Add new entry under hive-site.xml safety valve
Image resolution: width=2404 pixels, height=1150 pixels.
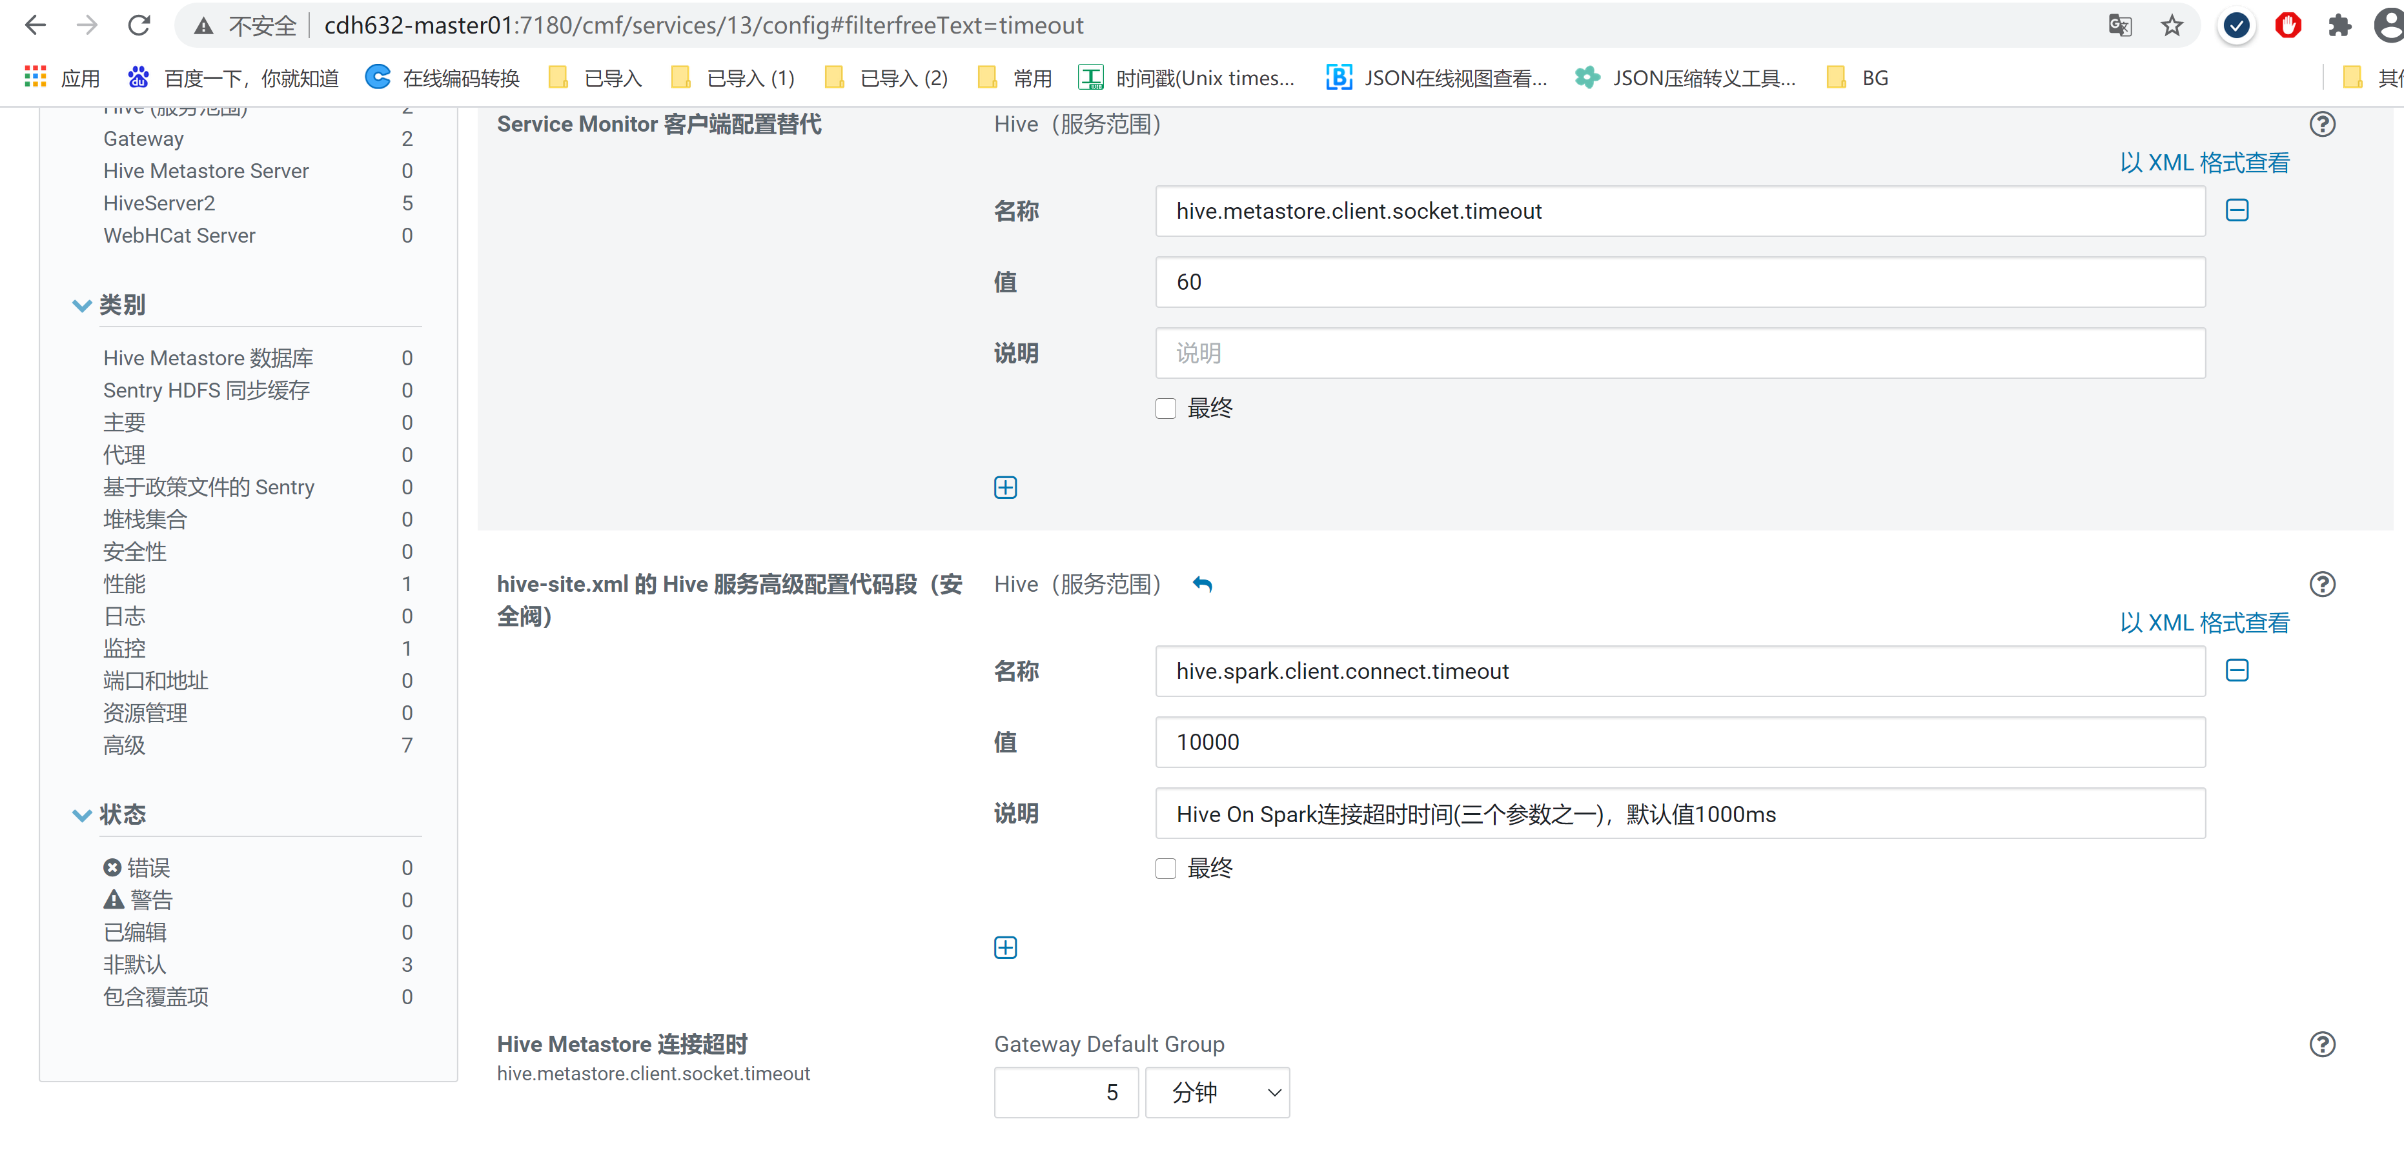[x=1004, y=947]
